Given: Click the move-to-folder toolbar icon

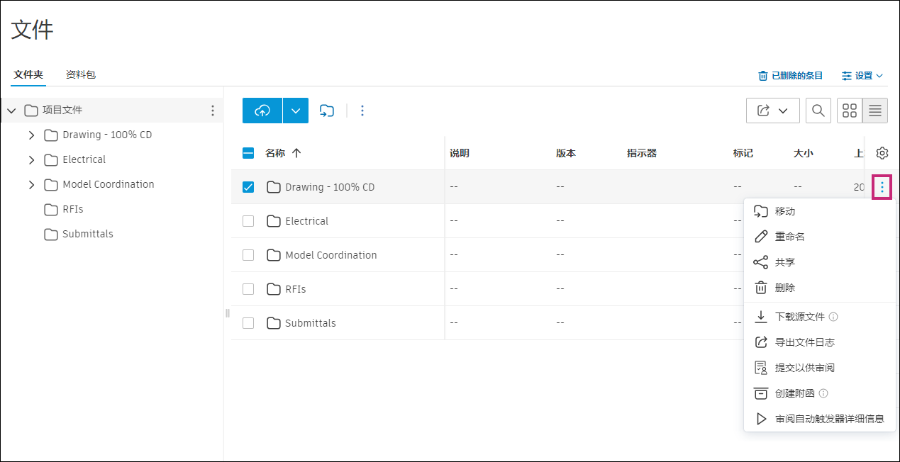Looking at the screenshot, I should [x=326, y=111].
